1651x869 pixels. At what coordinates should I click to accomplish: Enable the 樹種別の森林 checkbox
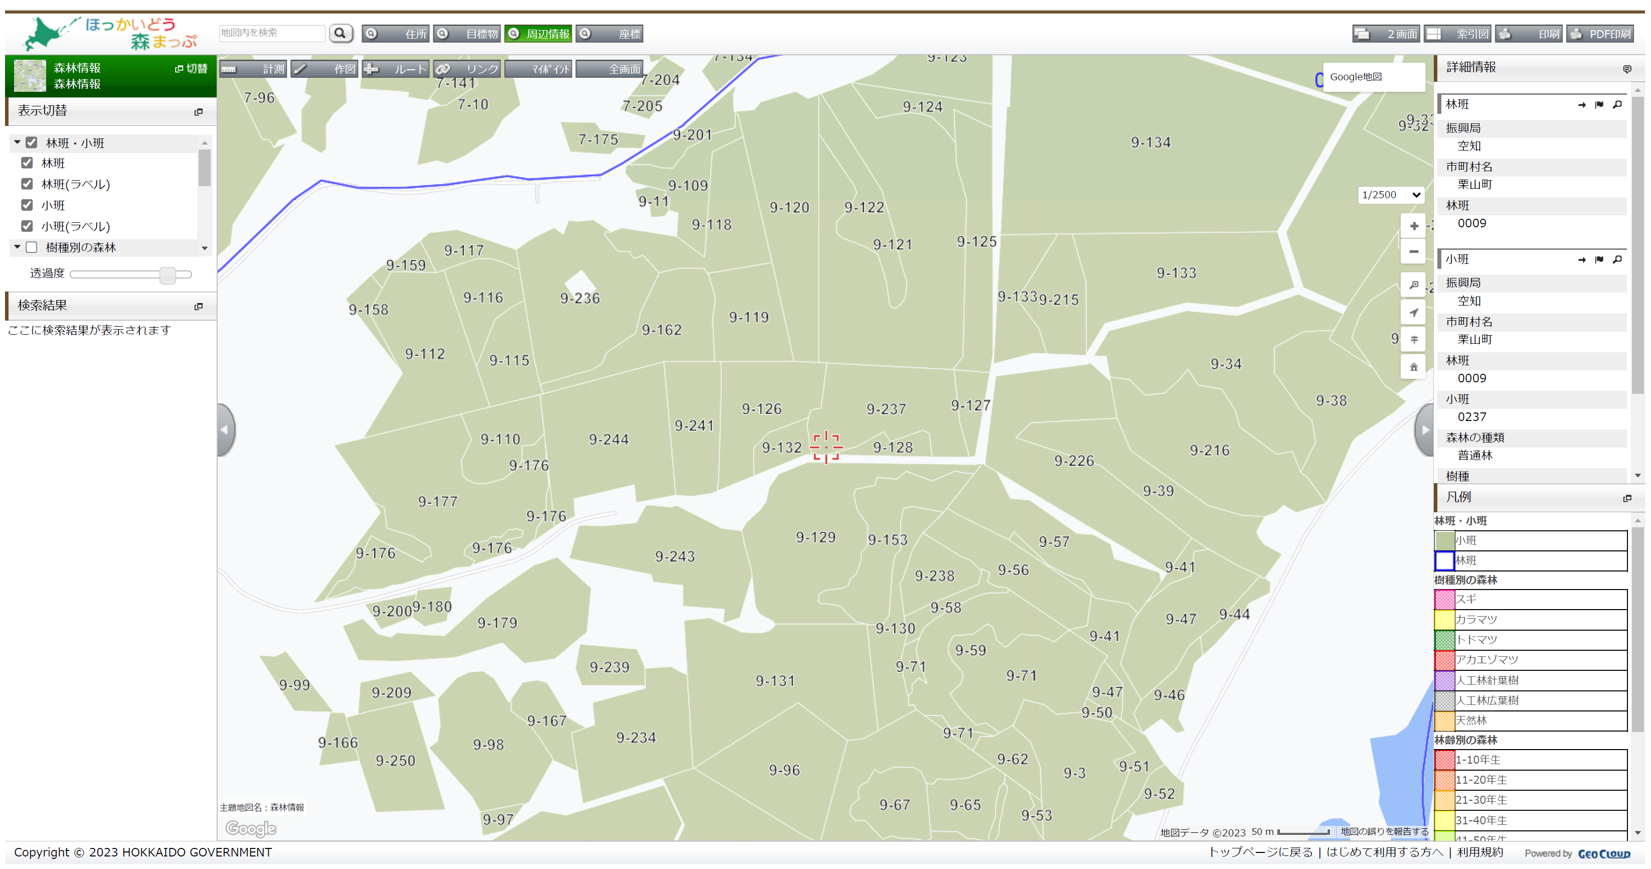(32, 247)
